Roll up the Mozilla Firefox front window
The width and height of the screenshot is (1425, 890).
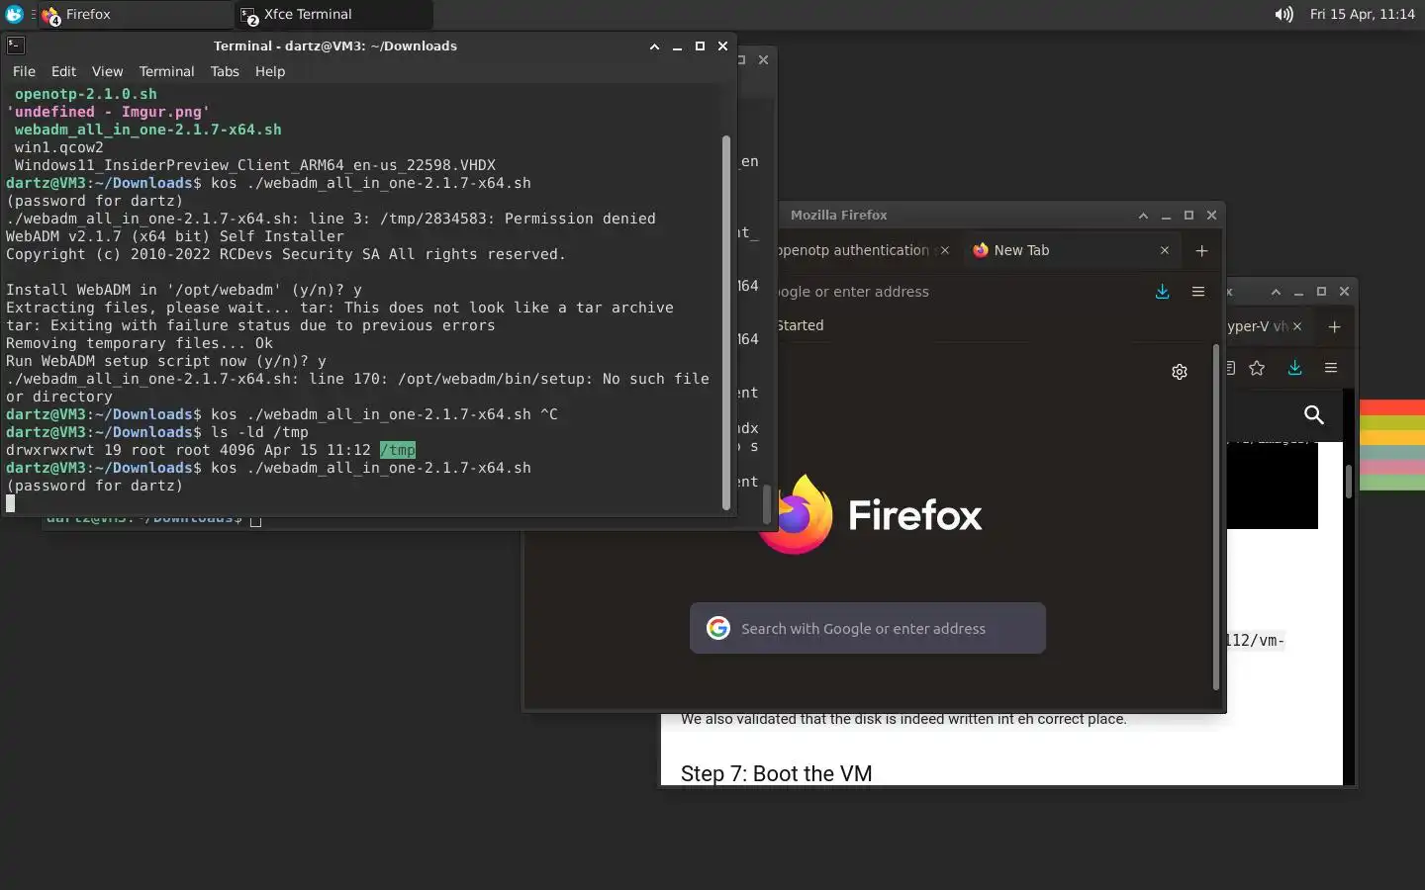pos(1143,215)
